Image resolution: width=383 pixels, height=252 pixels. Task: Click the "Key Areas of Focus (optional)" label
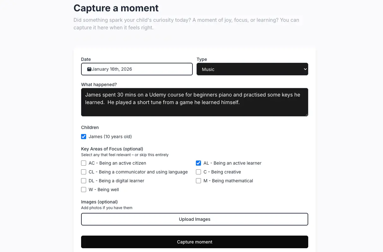pos(112,149)
